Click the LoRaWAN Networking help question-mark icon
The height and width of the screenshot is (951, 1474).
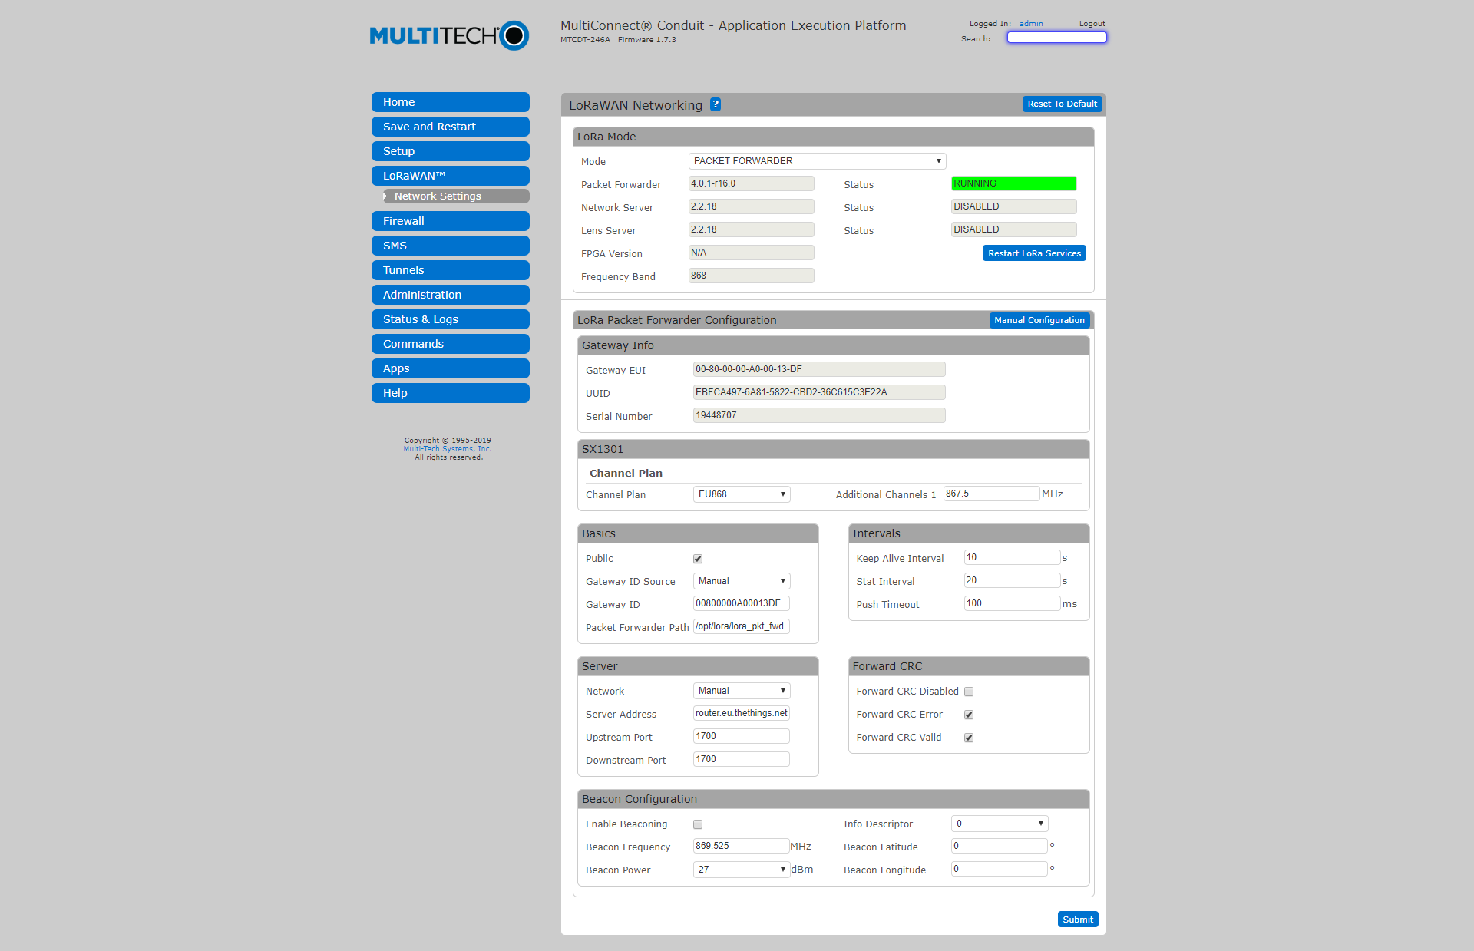(x=715, y=104)
